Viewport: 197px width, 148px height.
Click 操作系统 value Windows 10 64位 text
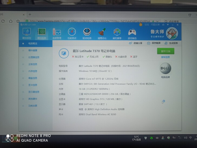click(x=95, y=71)
